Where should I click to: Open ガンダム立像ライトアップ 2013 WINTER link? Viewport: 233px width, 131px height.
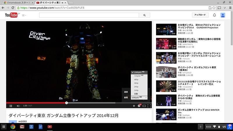199,111
